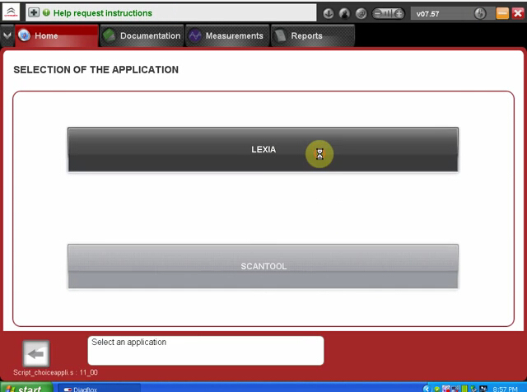This screenshot has width=527, height=392.
Task: Open the user profile icon
Action: click(x=344, y=13)
